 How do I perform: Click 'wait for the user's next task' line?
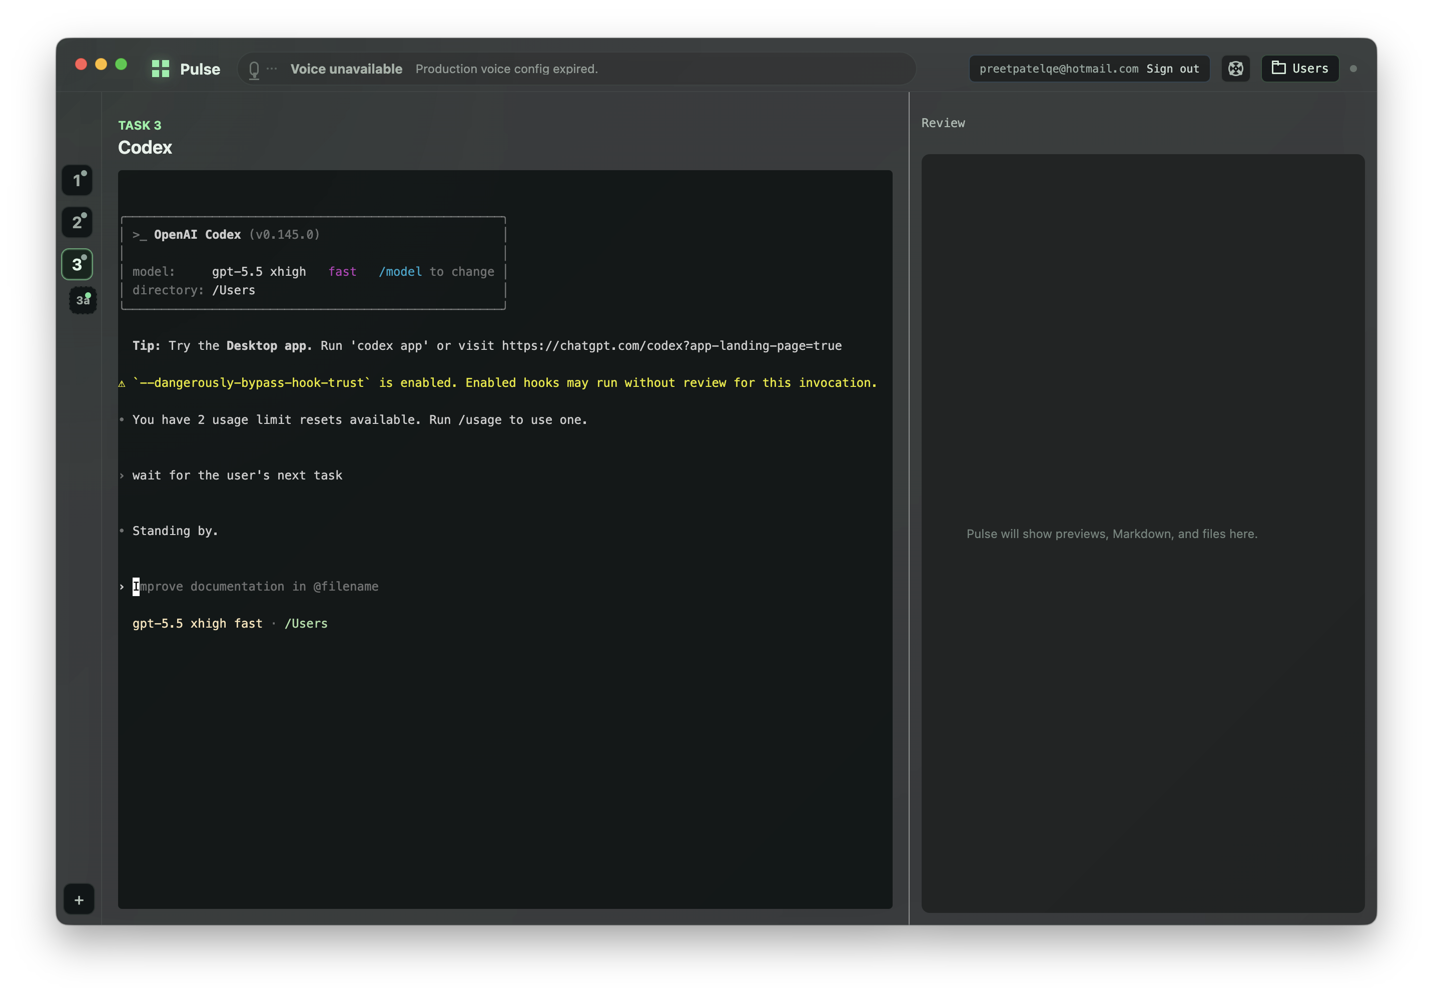pos(237,476)
